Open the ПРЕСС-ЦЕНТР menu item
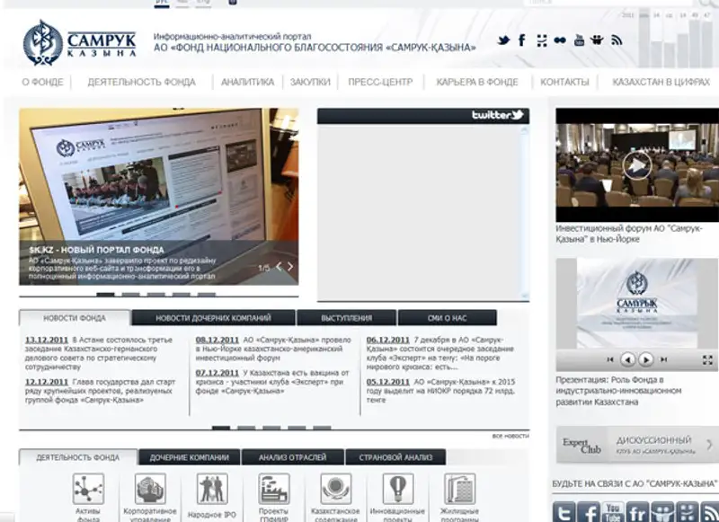 click(x=380, y=82)
